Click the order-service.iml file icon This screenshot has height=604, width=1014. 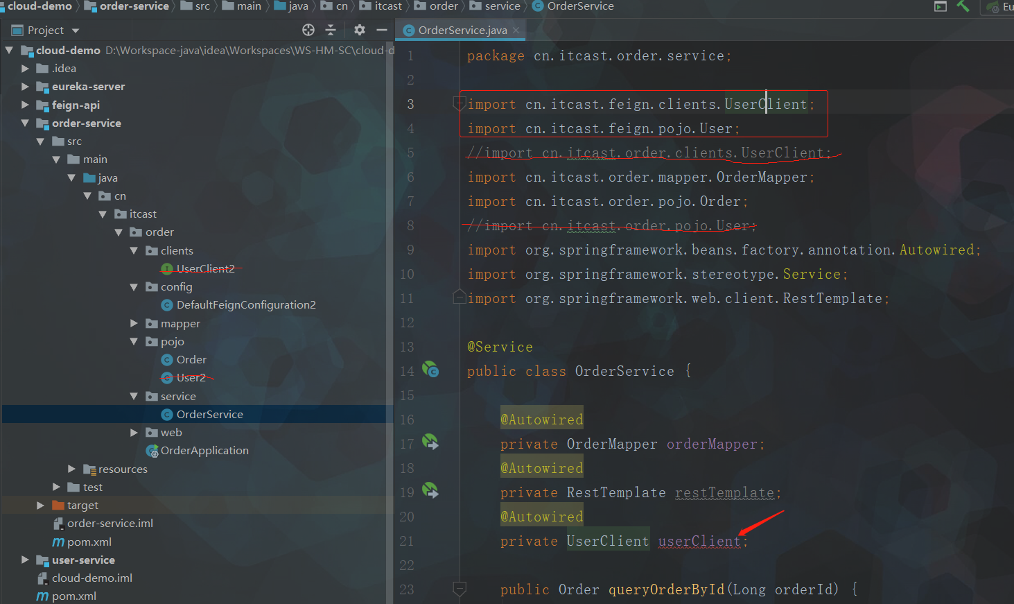pos(58,524)
